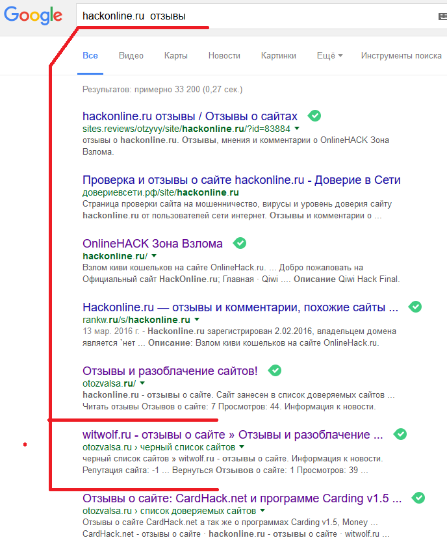Switch to the Картинки tab
447x553 pixels.
pos(279,55)
